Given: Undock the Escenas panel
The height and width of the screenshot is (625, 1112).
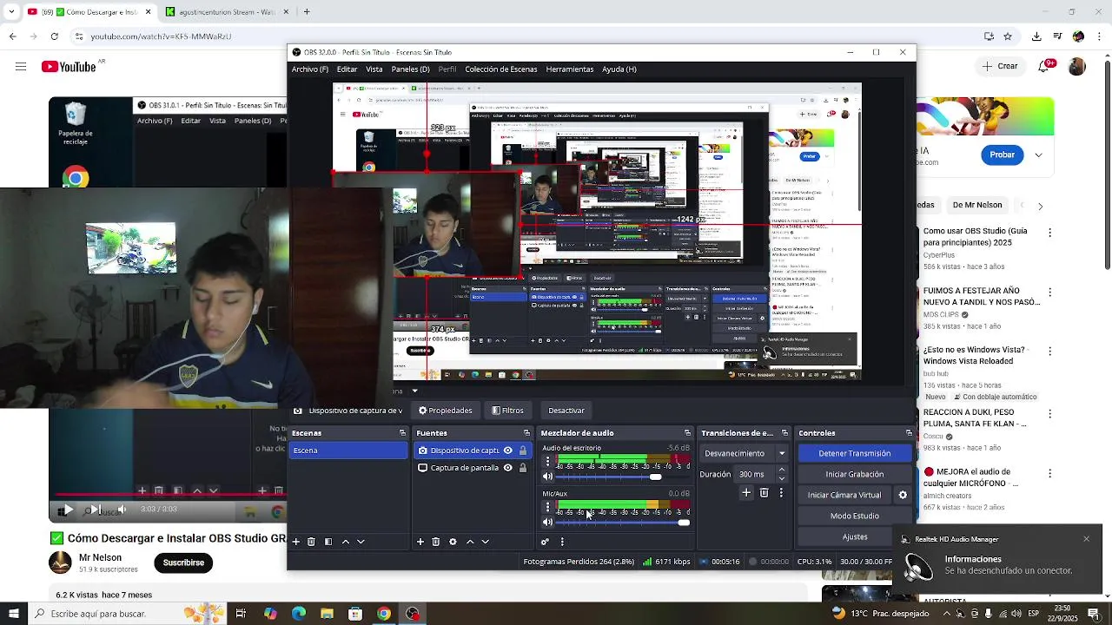Looking at the screenshot, I should [402, 433].
